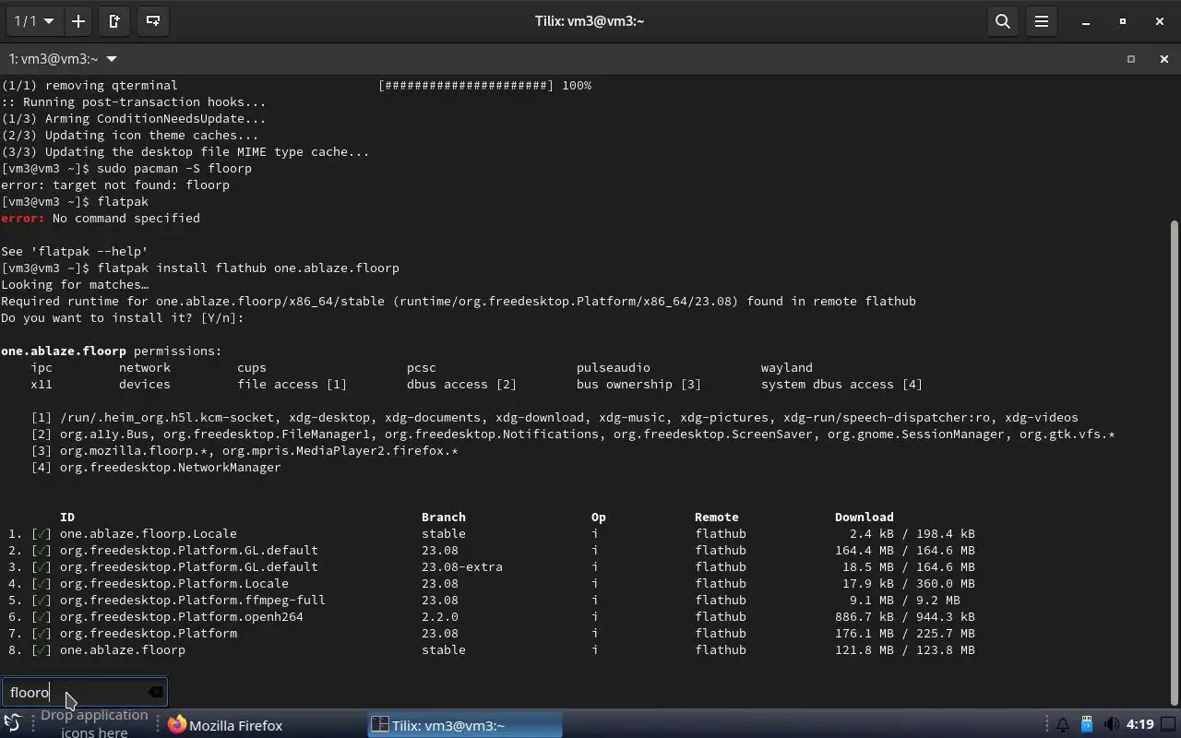Open the session switcher 1/1 dropdown

pos(34,21)
